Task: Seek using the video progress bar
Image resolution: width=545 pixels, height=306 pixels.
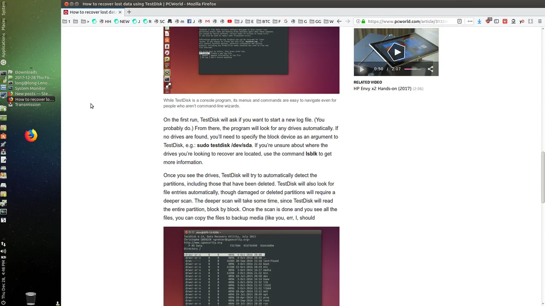Action: coord(413,69)
